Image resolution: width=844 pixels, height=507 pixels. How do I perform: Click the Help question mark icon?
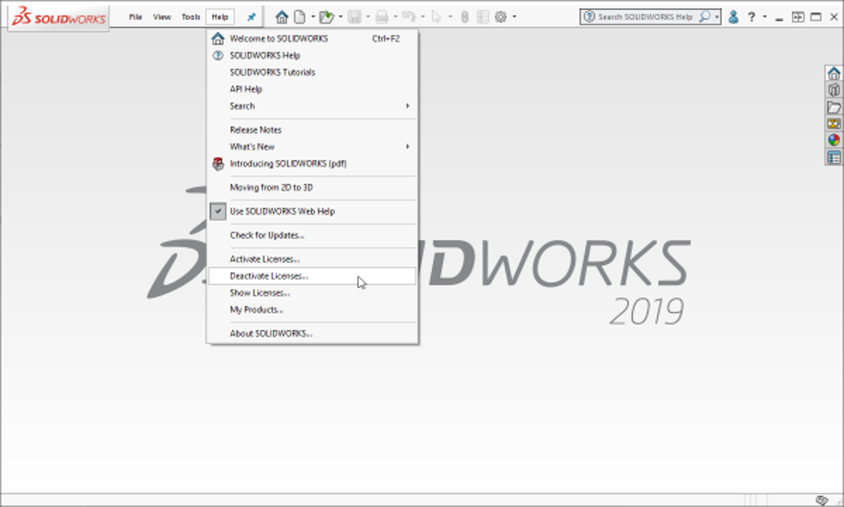[751, 17]
